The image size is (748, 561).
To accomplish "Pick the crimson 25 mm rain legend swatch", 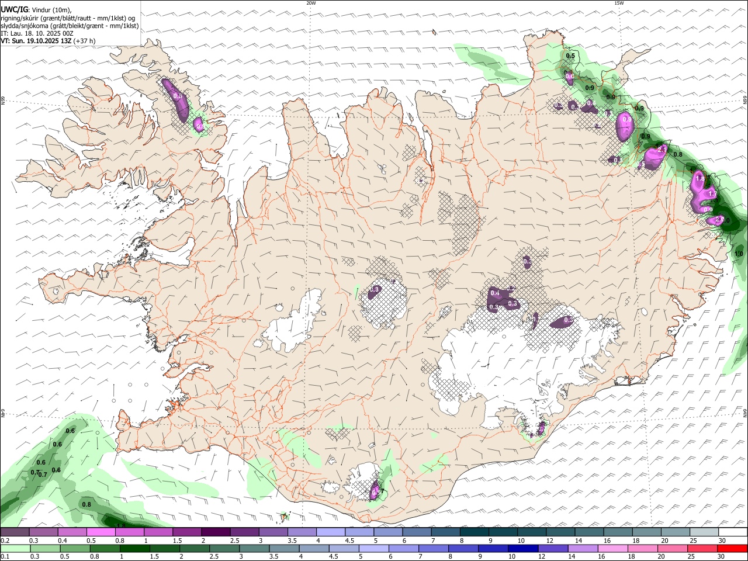I will (704, 548).
